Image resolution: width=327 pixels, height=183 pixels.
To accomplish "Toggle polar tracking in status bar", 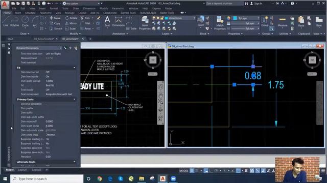I will coord(216,171).
